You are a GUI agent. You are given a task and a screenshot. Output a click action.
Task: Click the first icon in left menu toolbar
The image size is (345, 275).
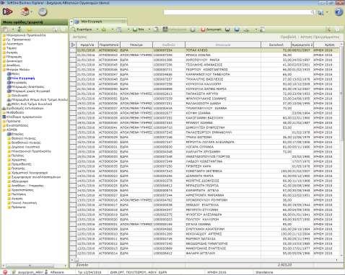5,30
